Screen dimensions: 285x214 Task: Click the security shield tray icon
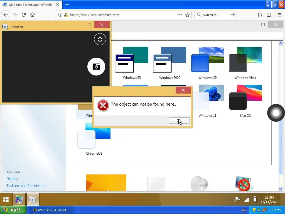[x=254, y=210]
